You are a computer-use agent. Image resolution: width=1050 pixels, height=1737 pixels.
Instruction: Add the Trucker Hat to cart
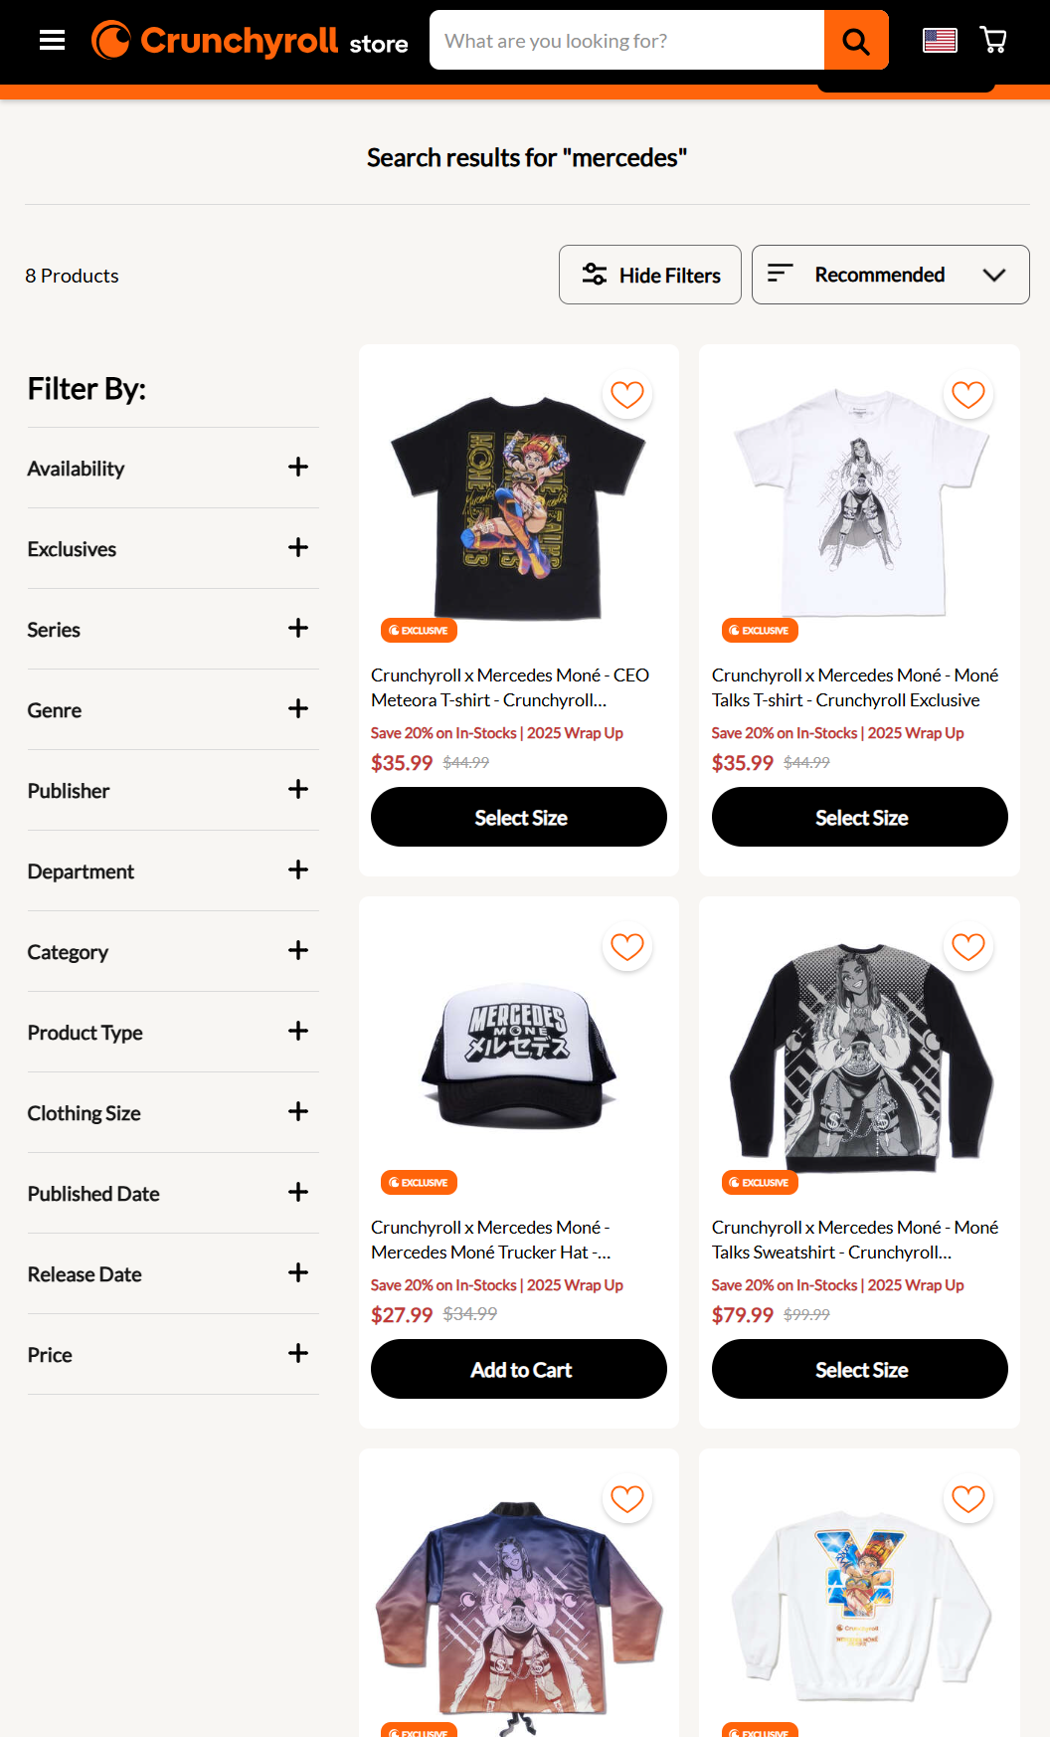(x=519, y=1369)
